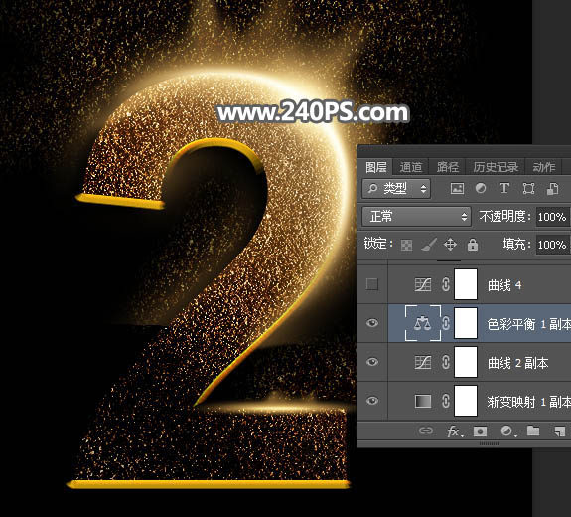Filter for adjustment layers icon
Screen dimensions: 571x517
coord(481,188)
